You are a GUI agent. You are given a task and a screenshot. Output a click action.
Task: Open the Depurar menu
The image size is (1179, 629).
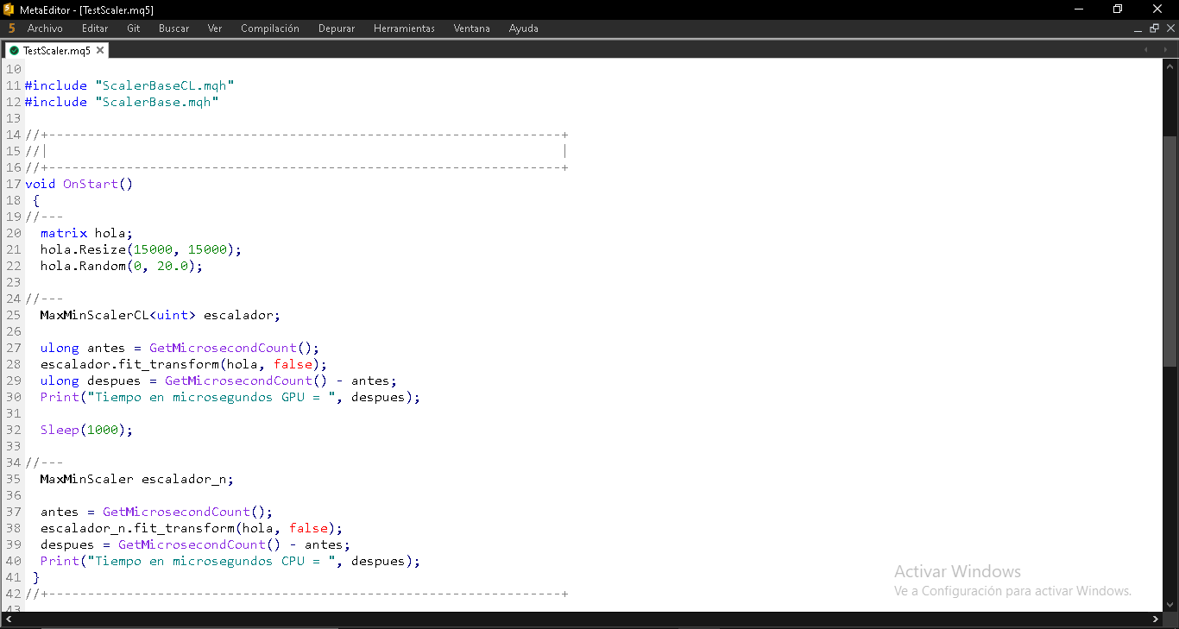click(336, 28)
